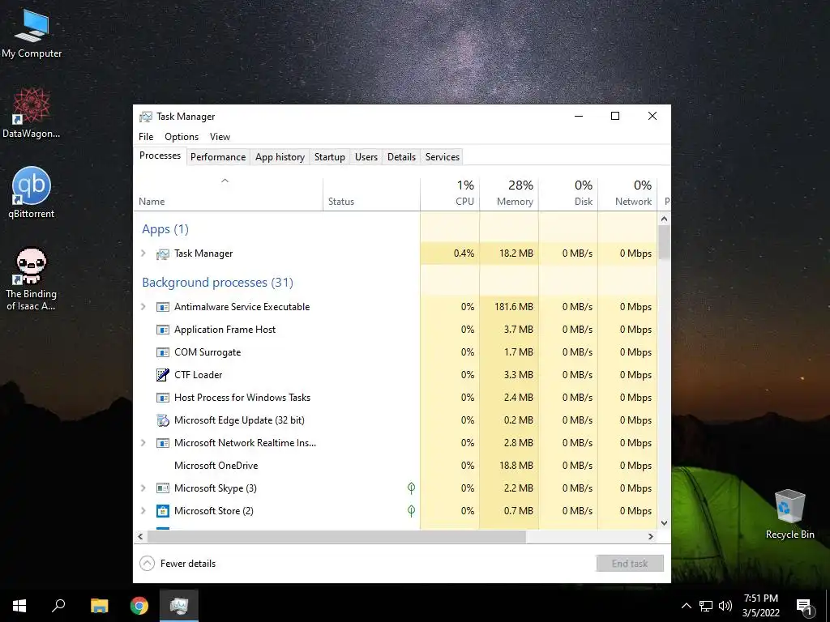Switch to the Startup tab

coord(330,157)
